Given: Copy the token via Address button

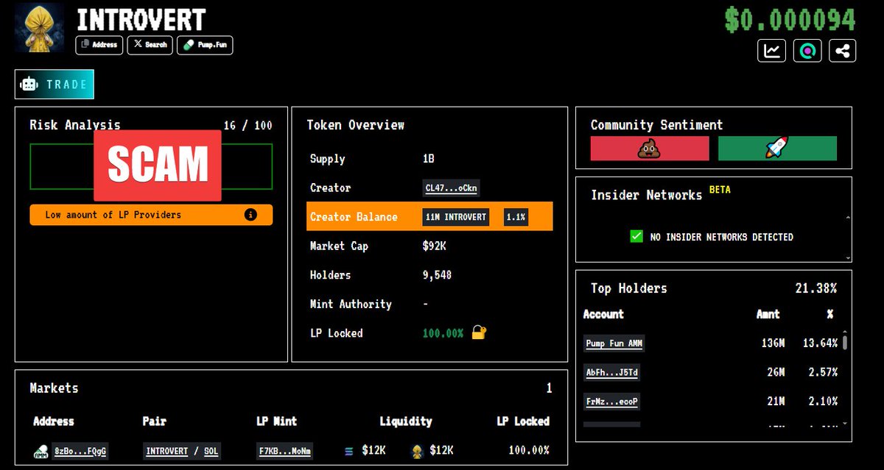Looking at the screenshot, I should coord(99,45).
